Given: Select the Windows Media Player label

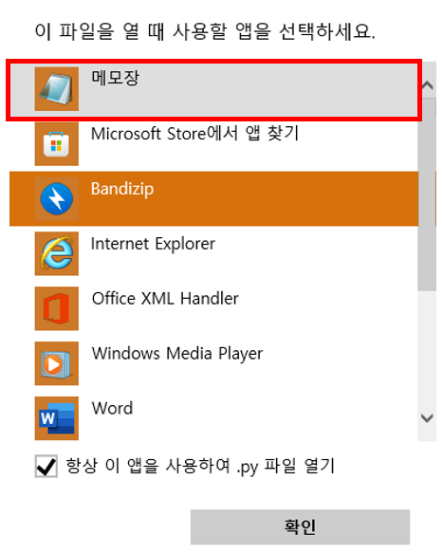Looking at the screenshot, I should [177, 354].
